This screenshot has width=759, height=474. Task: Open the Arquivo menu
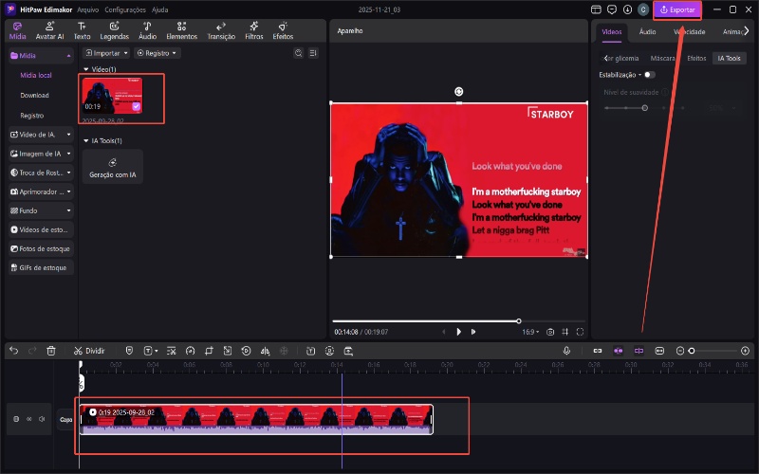(87, 9)
